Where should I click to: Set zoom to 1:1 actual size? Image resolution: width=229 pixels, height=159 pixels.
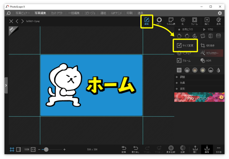tap(33, 149)
